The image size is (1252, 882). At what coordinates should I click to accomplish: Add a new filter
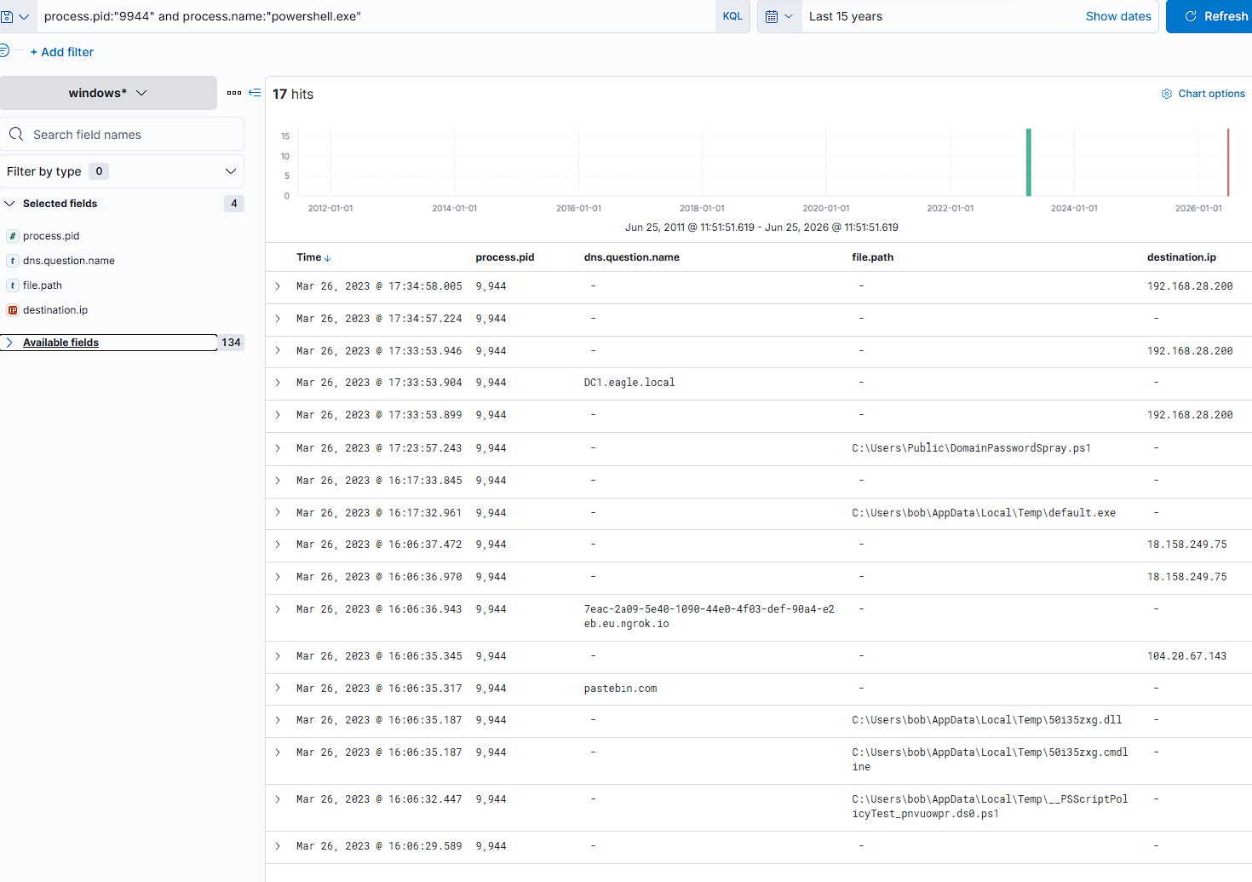point(62,52)
